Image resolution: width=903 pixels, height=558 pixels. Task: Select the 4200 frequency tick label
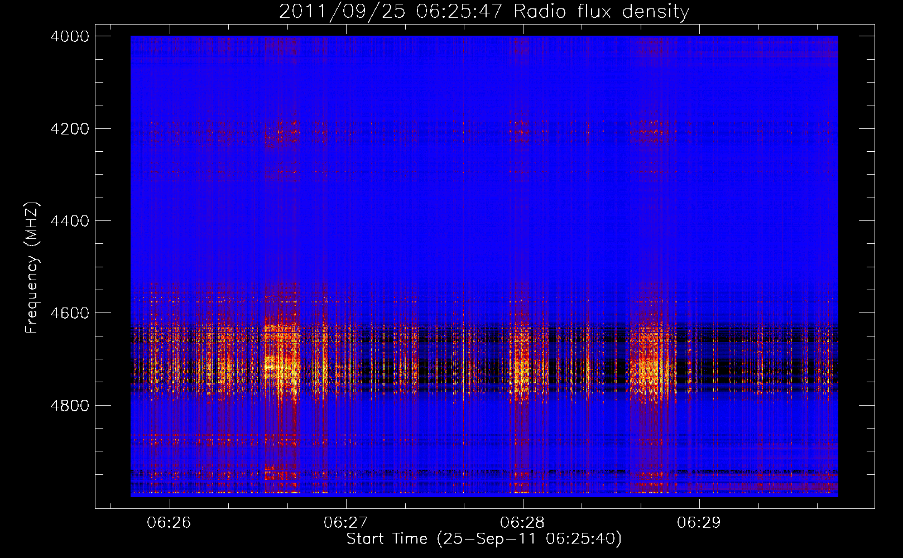(x=70, y=128)
